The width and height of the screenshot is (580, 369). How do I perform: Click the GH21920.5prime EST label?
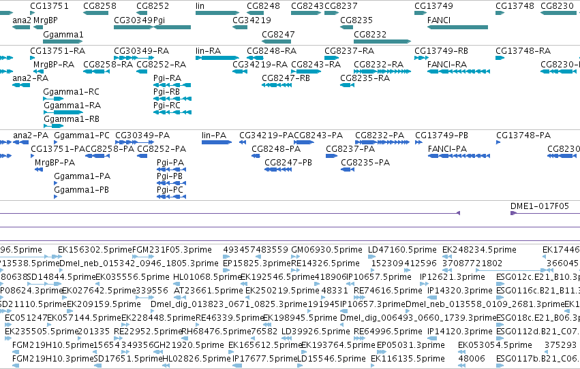(x=189, y=345)
